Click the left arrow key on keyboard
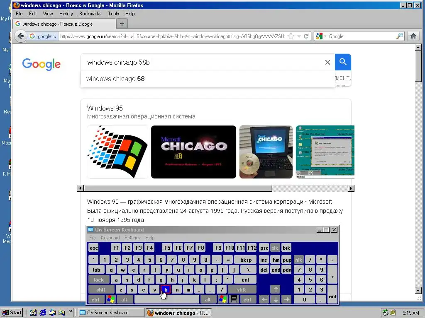Image resolution: width=425 pixels, height=318 pixels. (264, 299)
